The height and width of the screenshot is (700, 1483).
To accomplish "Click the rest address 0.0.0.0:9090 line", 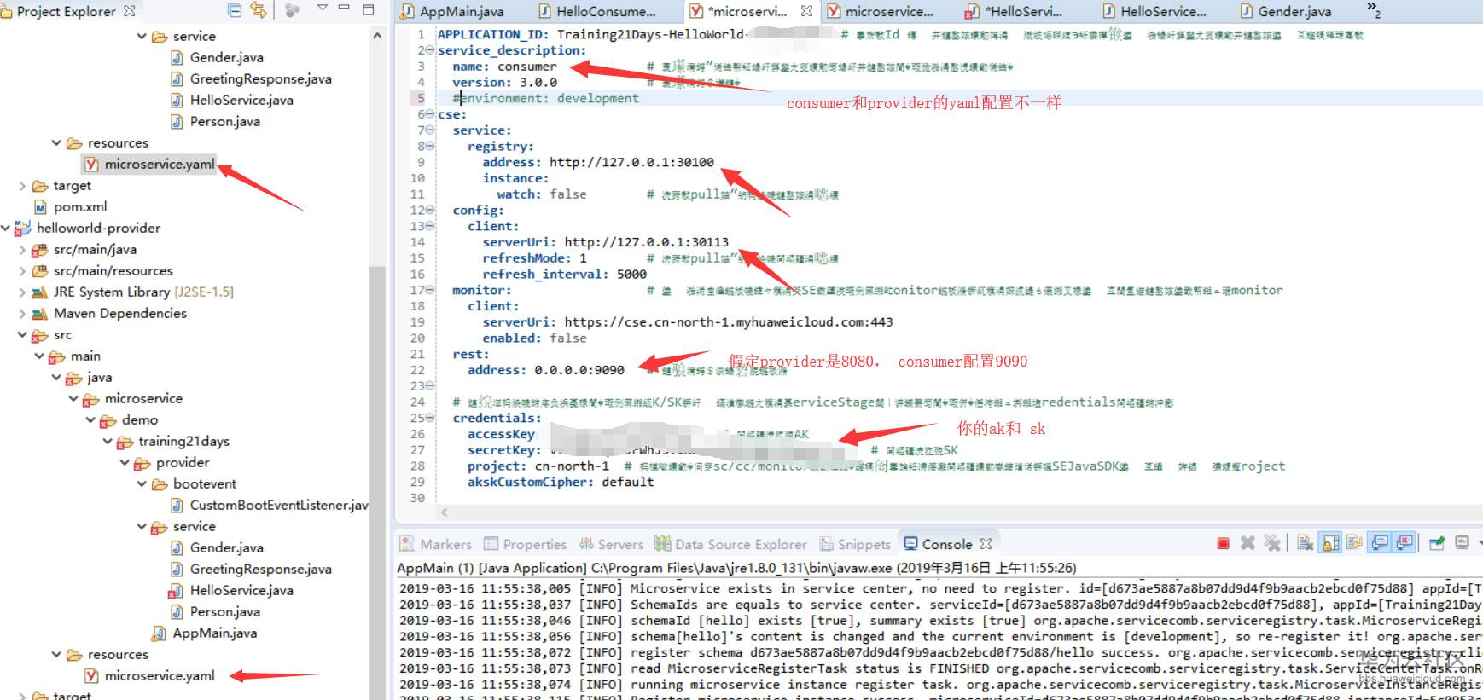I will pos(546,370).
